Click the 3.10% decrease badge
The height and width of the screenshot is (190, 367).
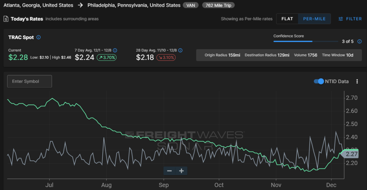pos(166,57)
